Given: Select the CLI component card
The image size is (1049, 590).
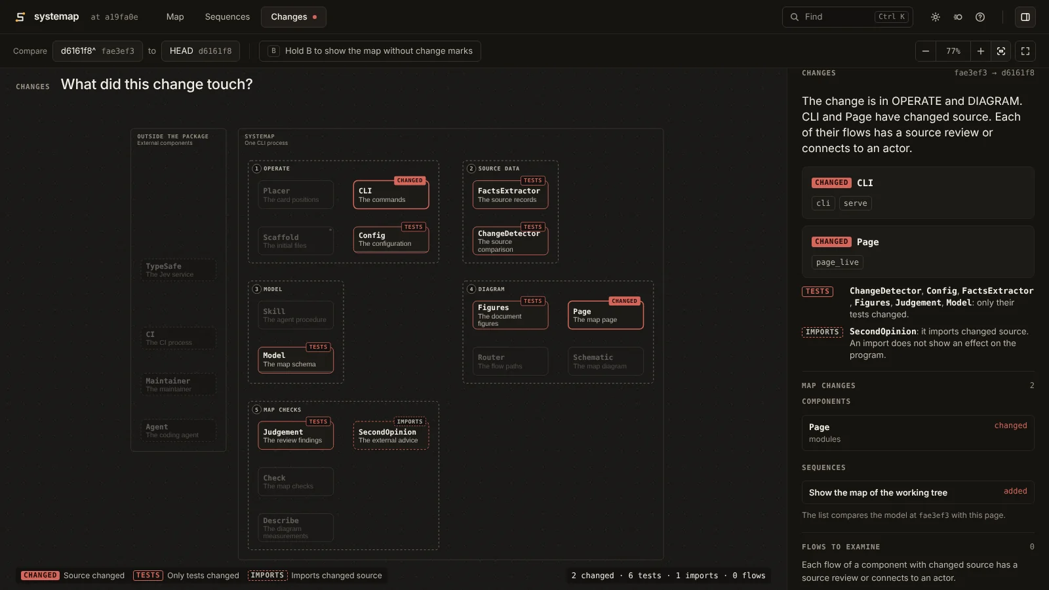Looking at the screenshot, I should click(x=391, y=195).
